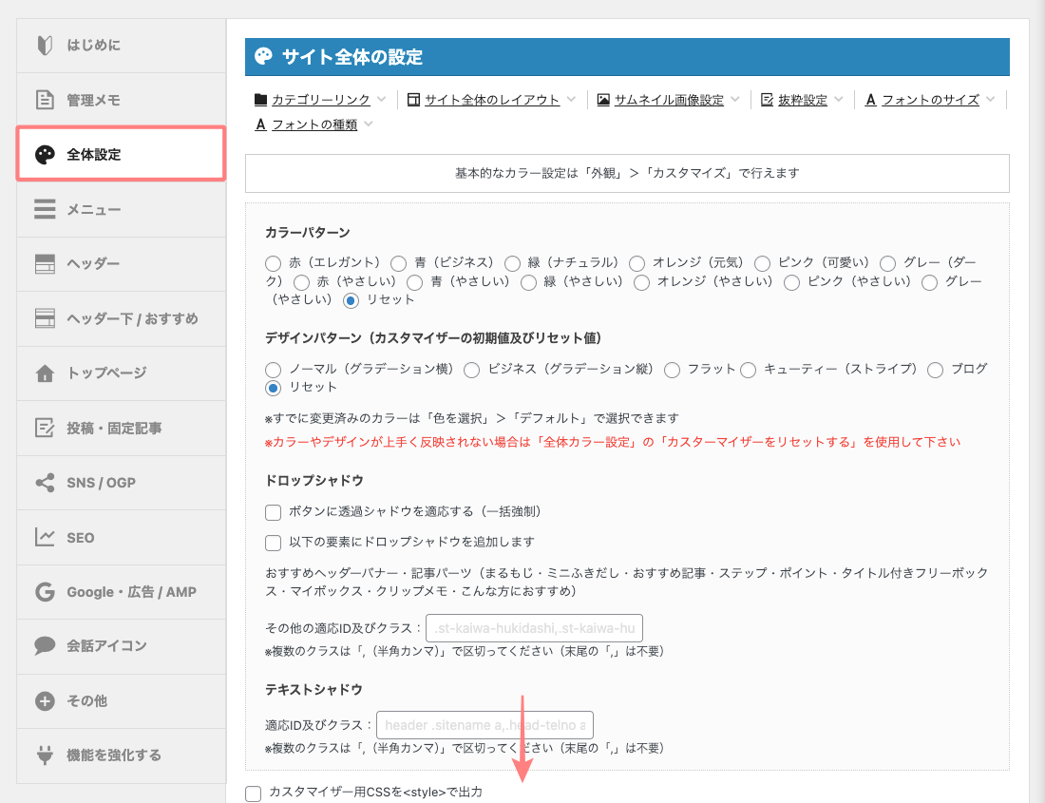The width and height of the screenshot is (1045, 803).
Task: Click the サイト全体のレイアウト link
Action: tap(494, 99)
